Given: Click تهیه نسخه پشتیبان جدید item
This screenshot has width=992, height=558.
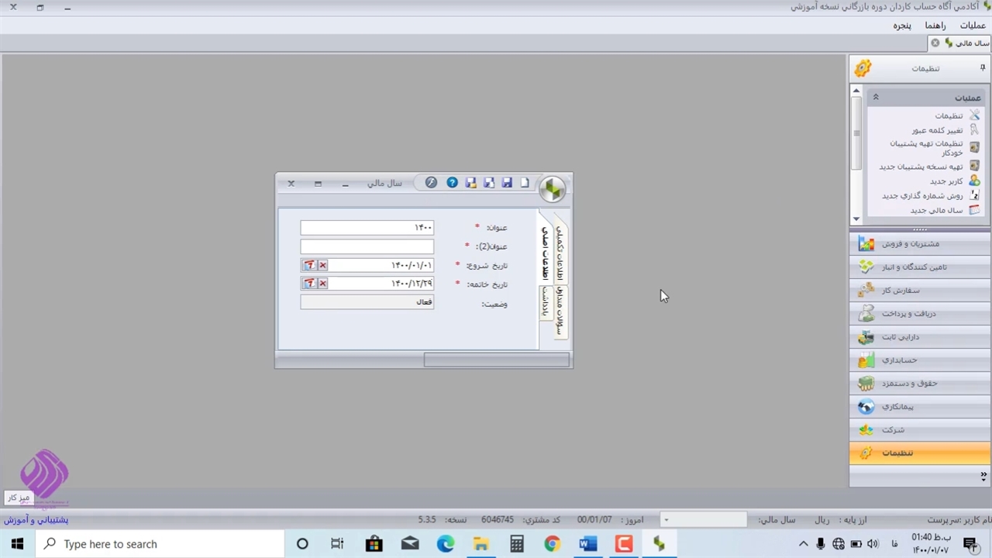Looking at the screenshot, I should pos(920,167).
